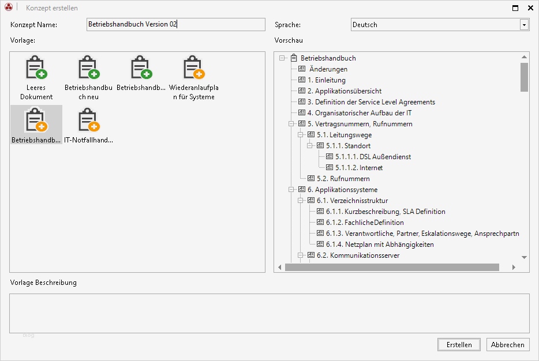Click the app logo in the title bar
This screenshot has width=539, height=361.
[9, 7]
